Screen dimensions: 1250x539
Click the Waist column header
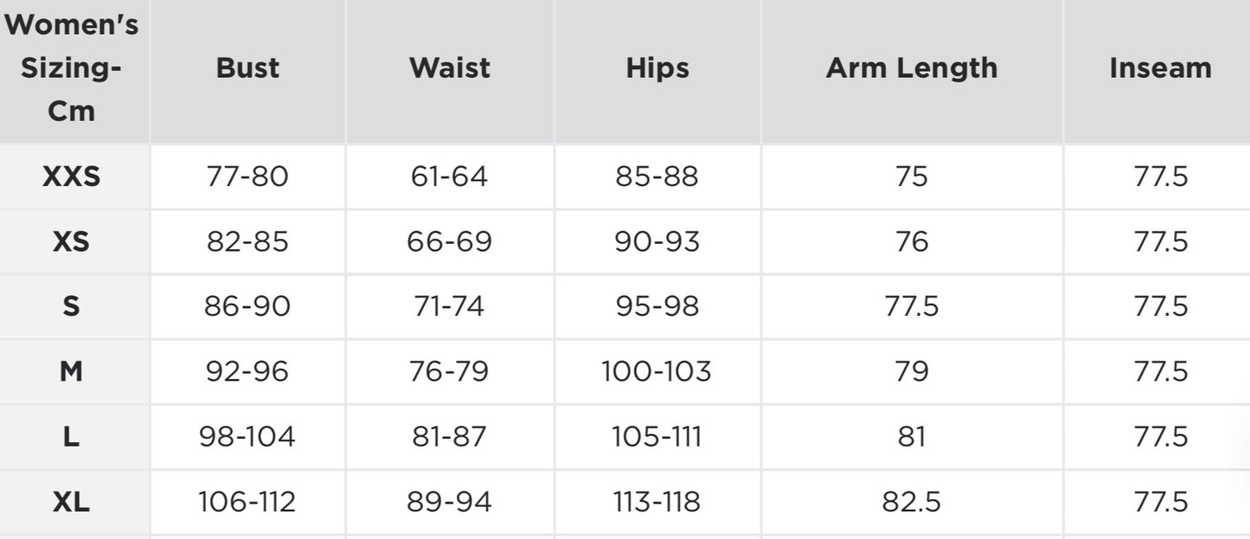[x=450, y=68]
